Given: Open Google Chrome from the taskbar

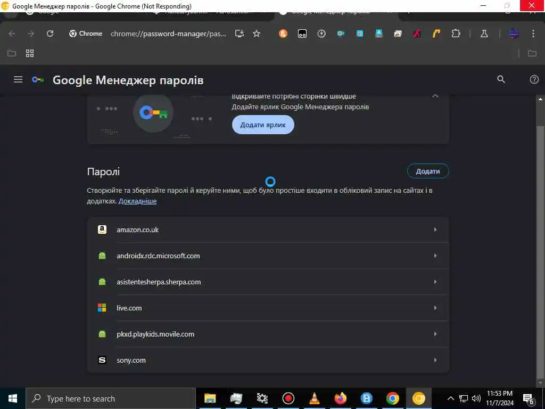Looking at the screenshot, I should [x=392, y=398].
